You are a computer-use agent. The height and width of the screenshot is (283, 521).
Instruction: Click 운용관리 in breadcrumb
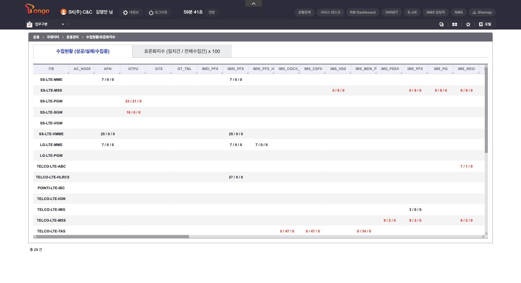[73, 37]
